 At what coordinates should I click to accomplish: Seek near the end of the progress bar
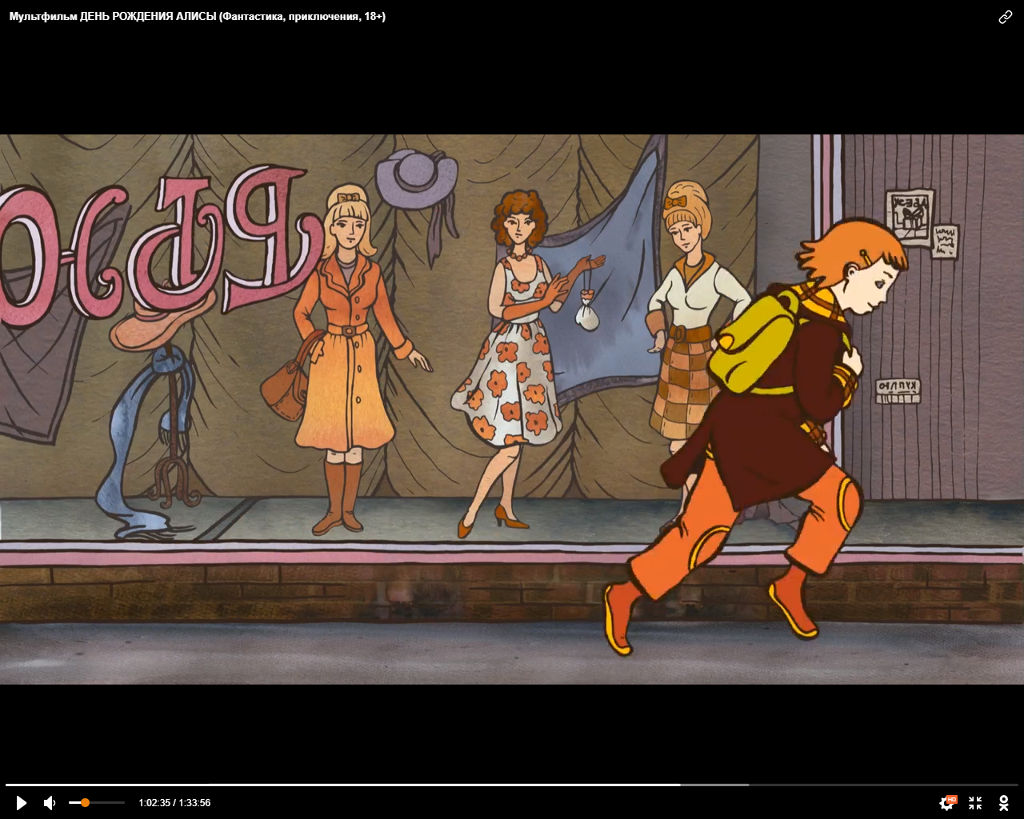click(1008, 785)
